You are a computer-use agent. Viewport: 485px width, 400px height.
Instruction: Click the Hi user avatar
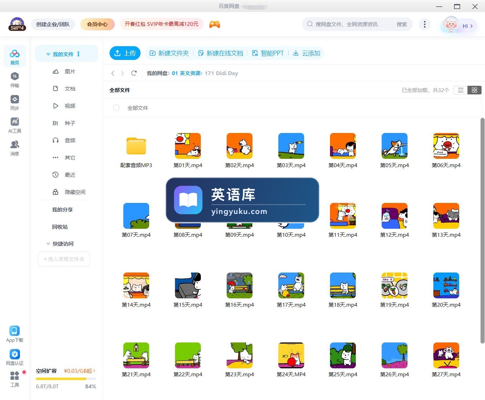(x=458, y=25)
